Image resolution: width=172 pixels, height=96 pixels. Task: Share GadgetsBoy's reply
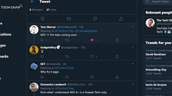coord(117,57)
